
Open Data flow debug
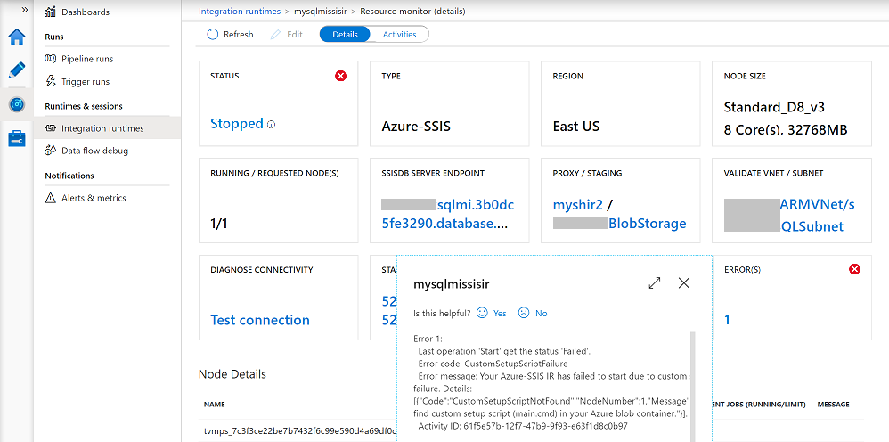point(94,151)
